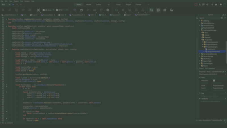Toggle the Archivable property checkbox
The height and width of the screenshot is (128, 227).
[214, 80]
